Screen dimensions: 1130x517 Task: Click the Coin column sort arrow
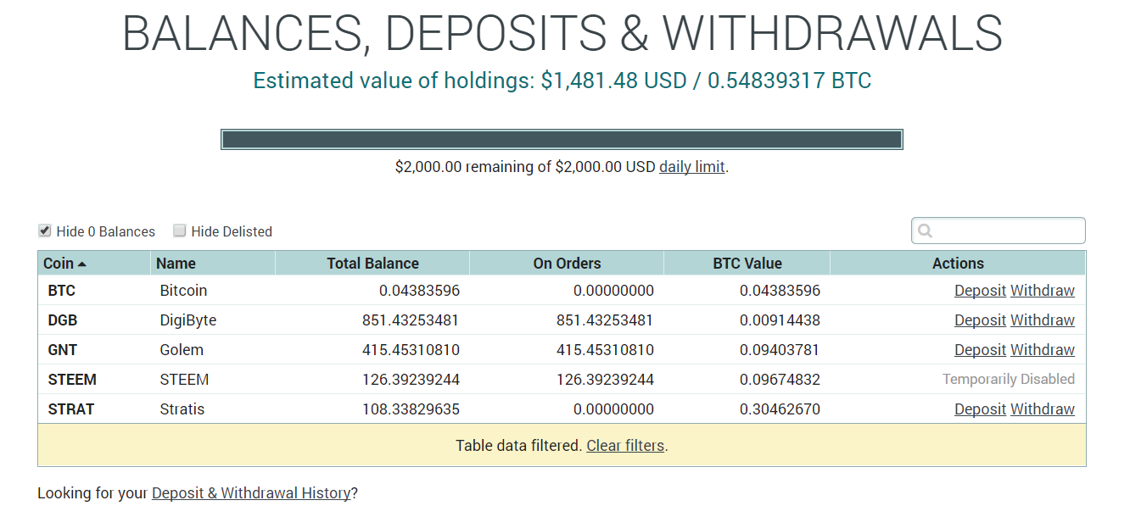point(82,264)
